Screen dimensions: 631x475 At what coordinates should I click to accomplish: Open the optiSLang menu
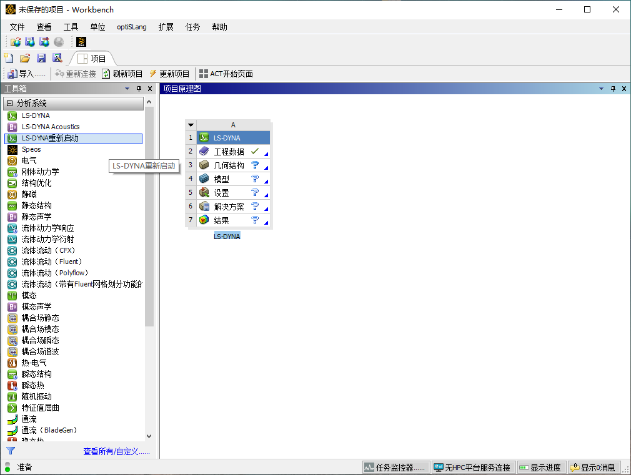132,27
